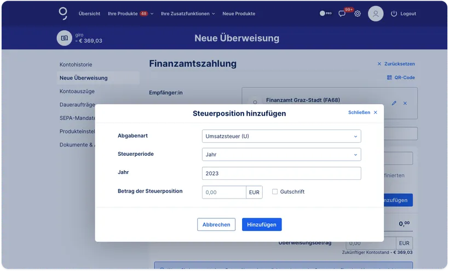Viewport: 449px width, 271px height.
Task: Click the Finanzamt Graz-Stadt (FA68) recipient text
Action: [x=303, y=100]
